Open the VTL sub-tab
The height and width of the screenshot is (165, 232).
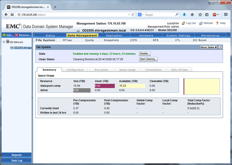click(178, 40)
